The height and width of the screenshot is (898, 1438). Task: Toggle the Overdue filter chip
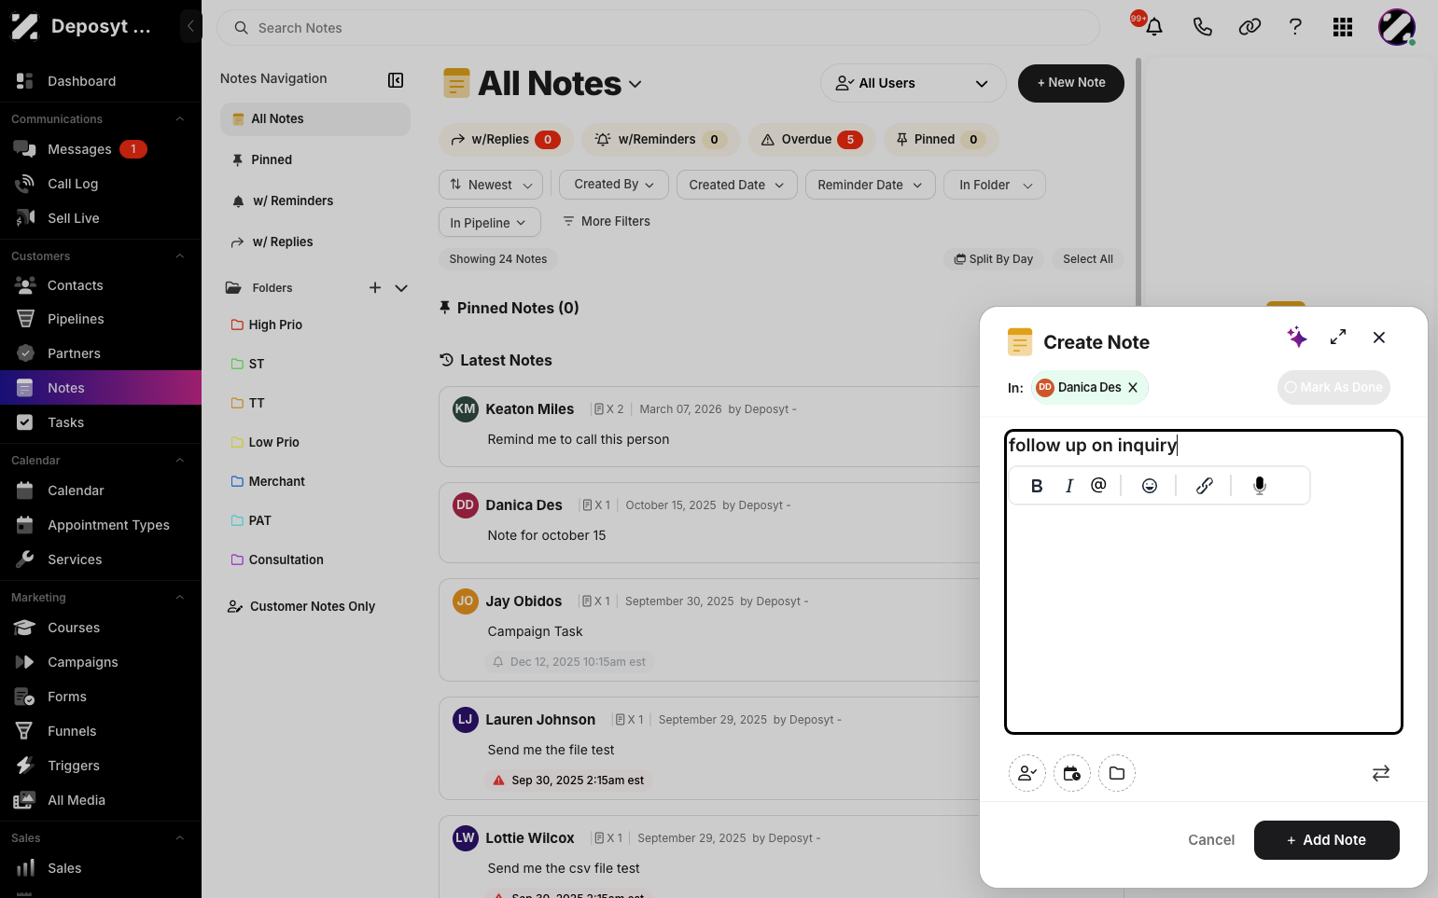click(812, 140)
